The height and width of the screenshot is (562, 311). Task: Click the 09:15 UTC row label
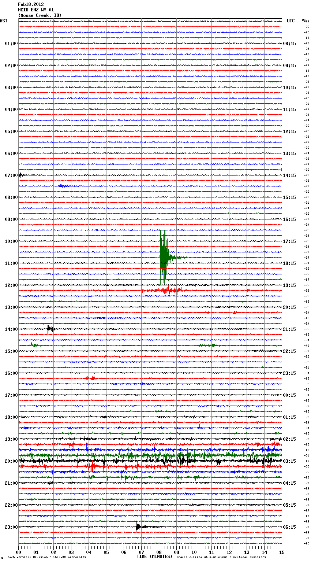289,66
